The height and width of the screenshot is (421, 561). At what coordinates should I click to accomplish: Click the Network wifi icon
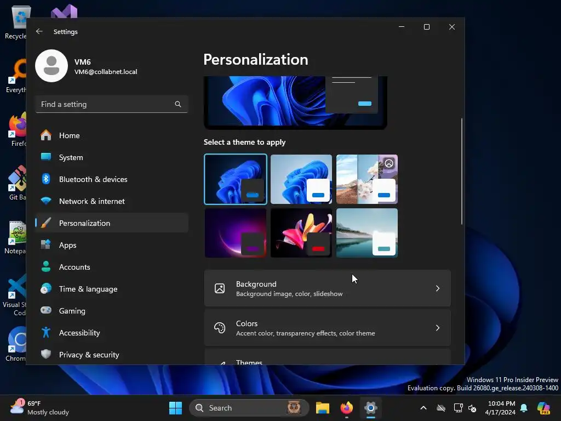[x=46, y=201]
